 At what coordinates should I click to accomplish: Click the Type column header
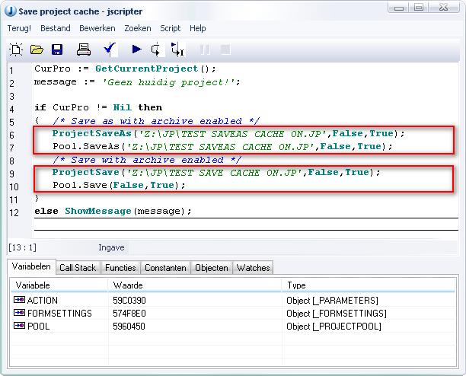click(369, 285)
